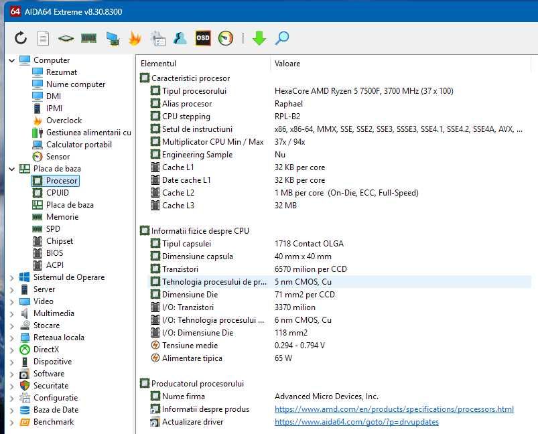Select the Tensiune medie row
The image size is (538, 434).
coord(340,346)
